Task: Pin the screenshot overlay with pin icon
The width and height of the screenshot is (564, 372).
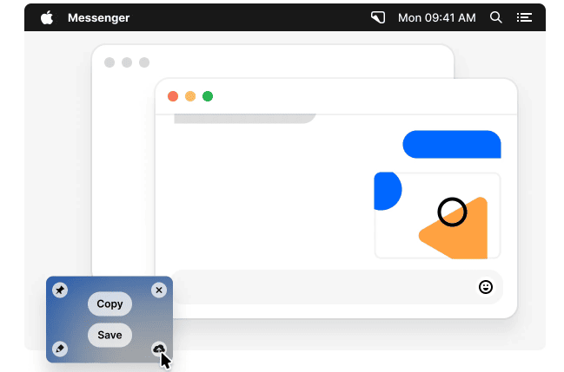Action: 60,290
